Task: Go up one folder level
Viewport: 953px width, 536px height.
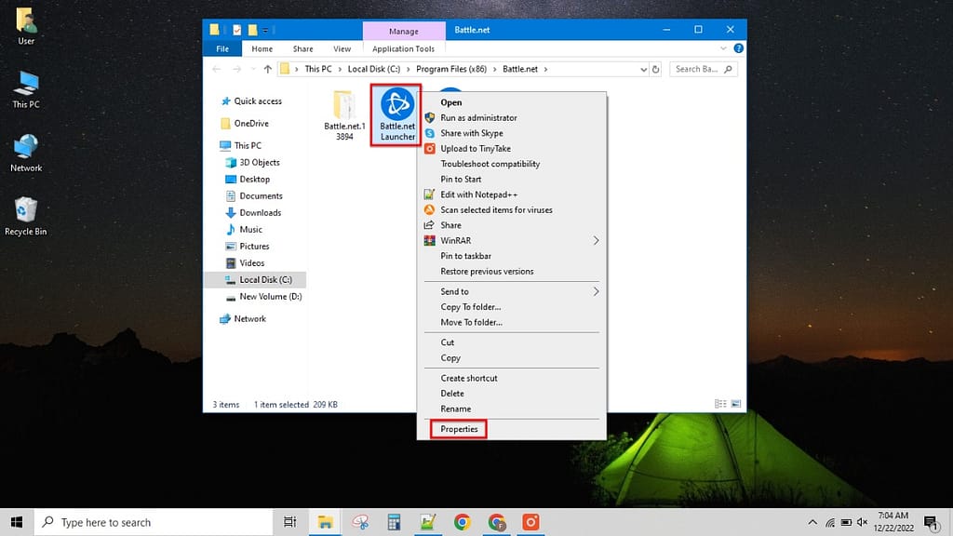Action: coord(267,69)
